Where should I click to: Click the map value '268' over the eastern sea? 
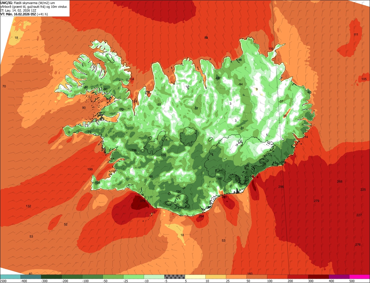340,181
